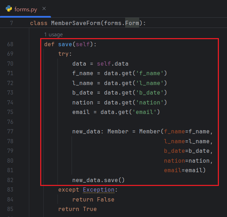227x217 pixels.
Task: Click line number 68 in the gutter
Action: click(10, 44)
